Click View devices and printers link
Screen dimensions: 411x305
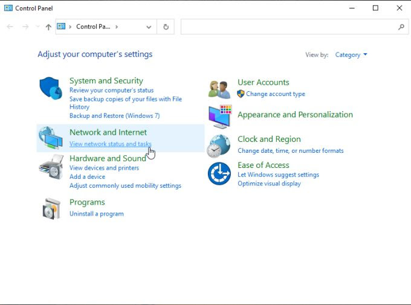(104, 168)
